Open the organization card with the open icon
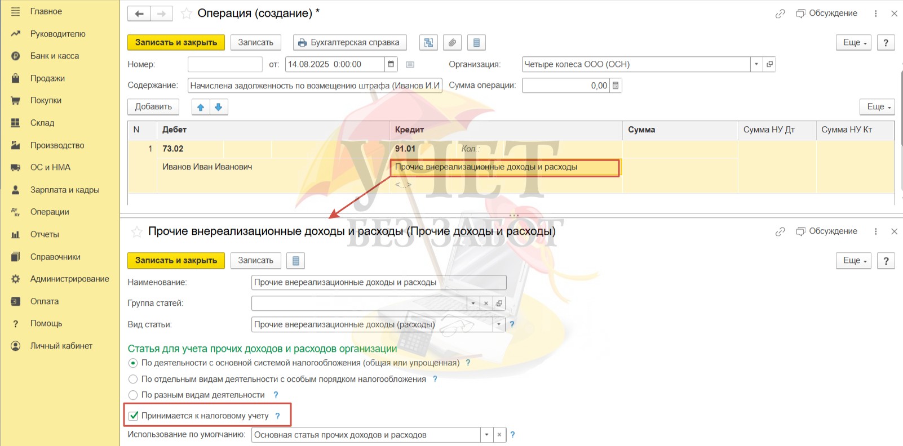This screenshot has width=903, height=446. coord(769,64)
